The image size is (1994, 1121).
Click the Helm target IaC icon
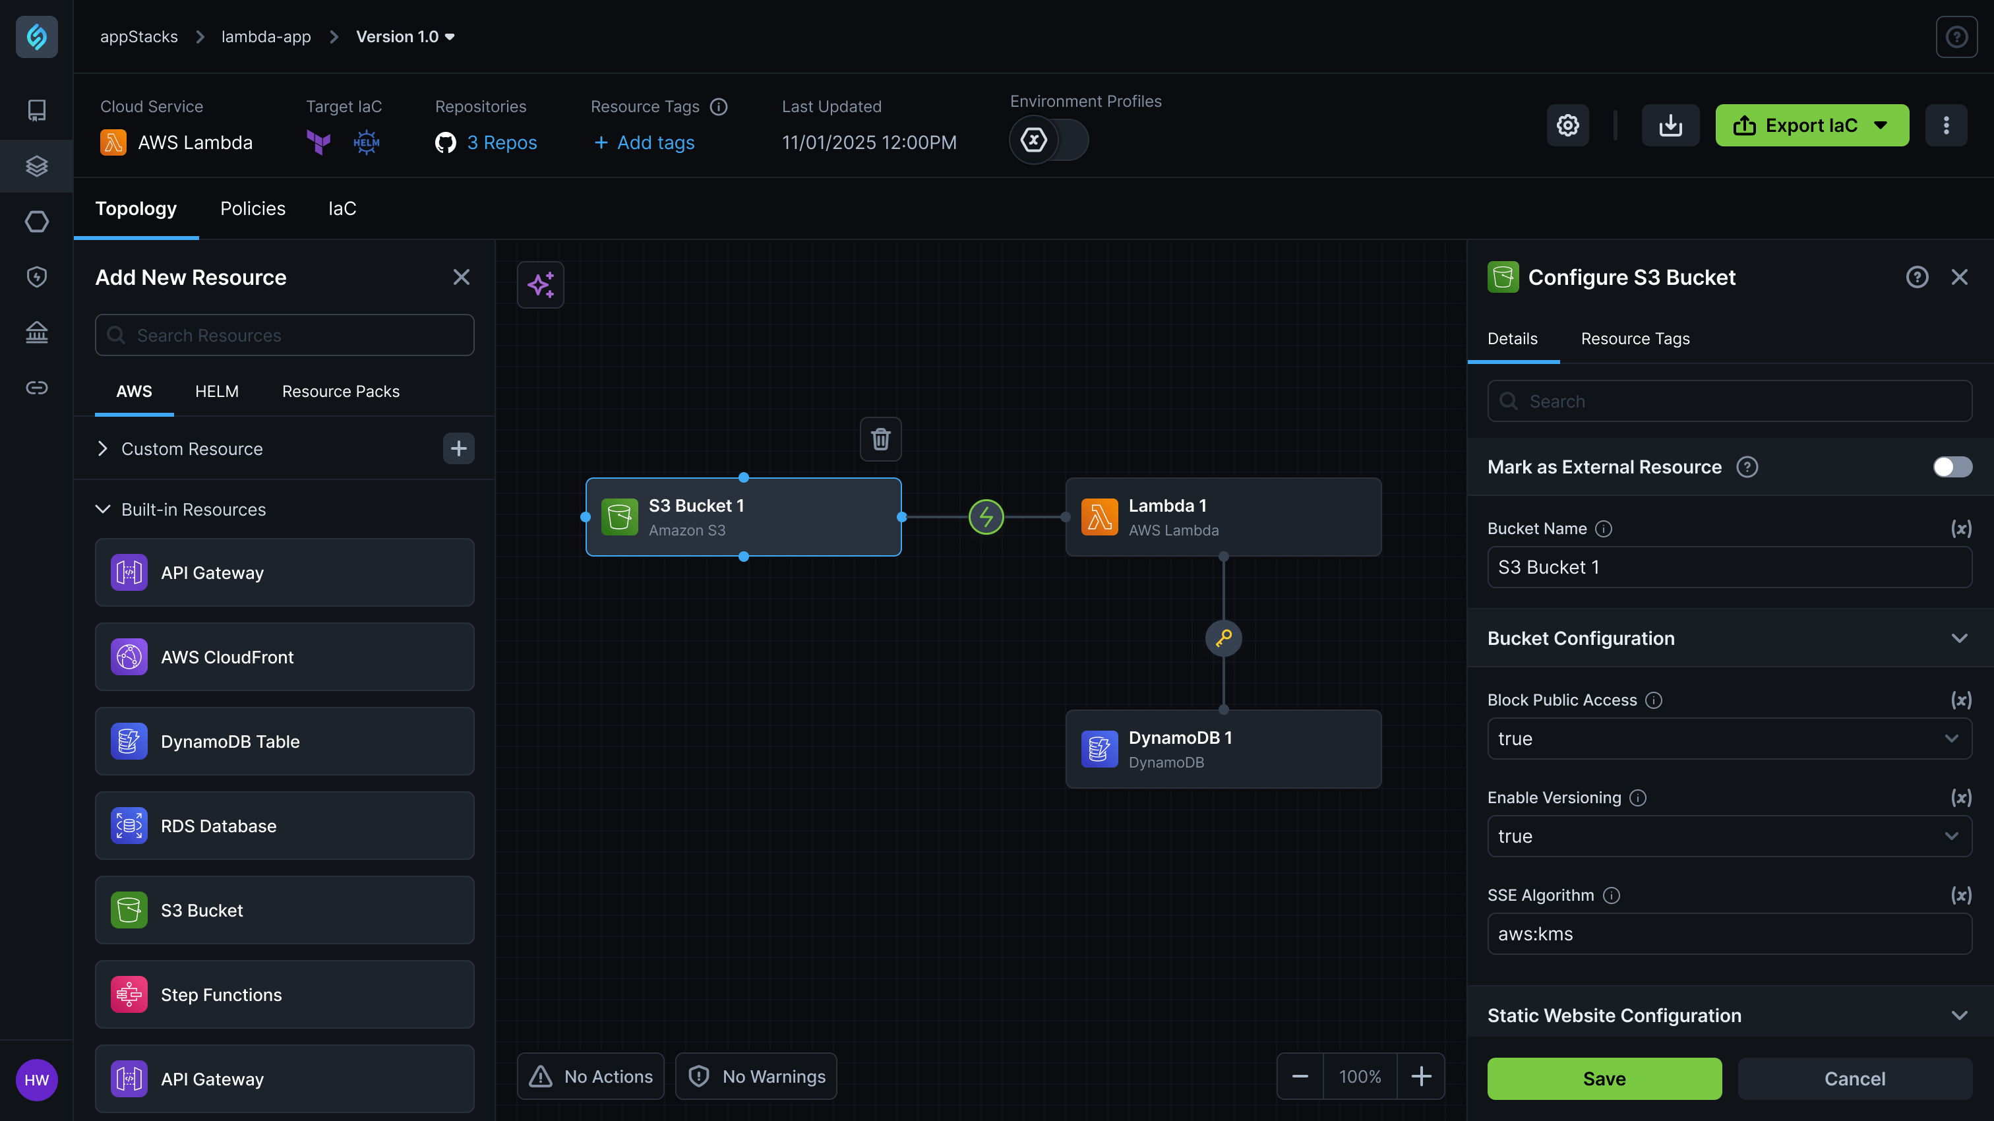point(366,142)
